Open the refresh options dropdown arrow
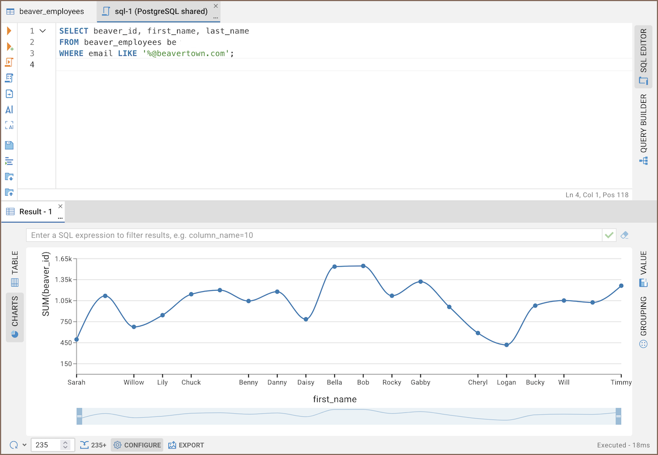This screenshot has height=455, width=658. coord(25,445)
